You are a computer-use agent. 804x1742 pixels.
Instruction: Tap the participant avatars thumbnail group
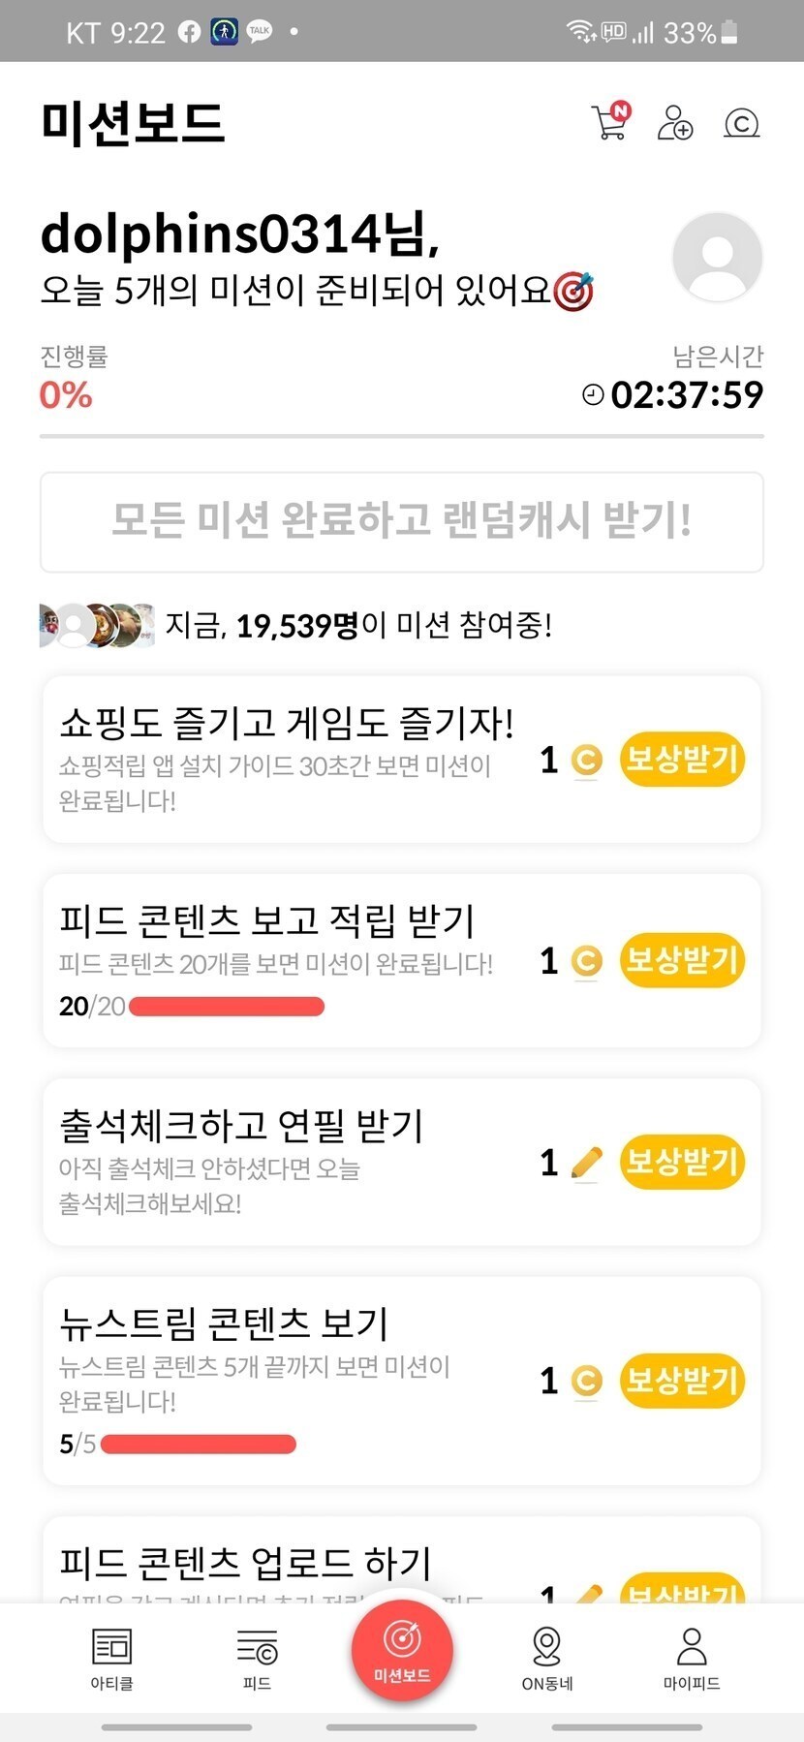(97, 625)
